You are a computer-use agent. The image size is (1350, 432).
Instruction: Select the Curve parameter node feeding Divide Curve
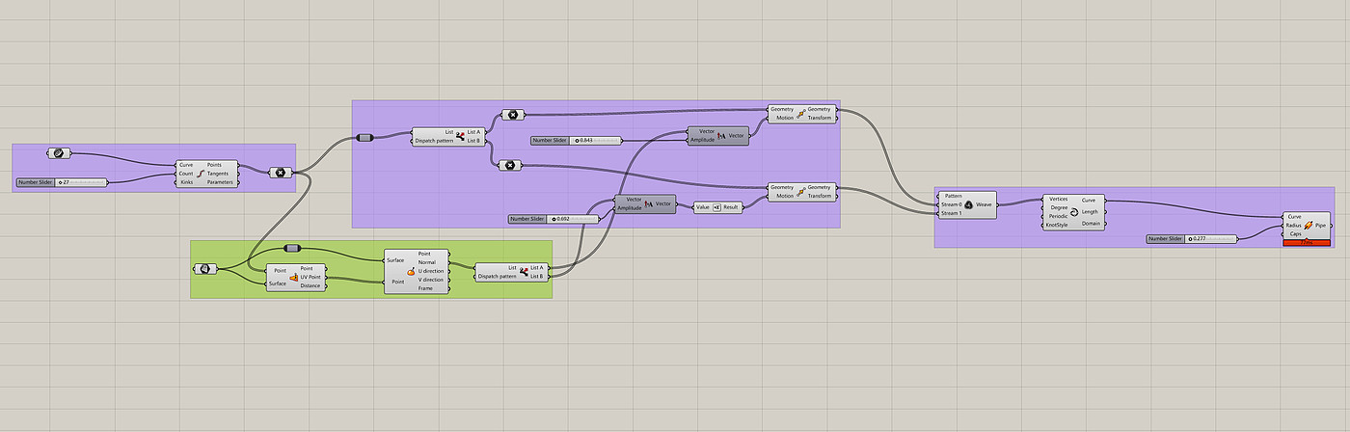point(58,152)
